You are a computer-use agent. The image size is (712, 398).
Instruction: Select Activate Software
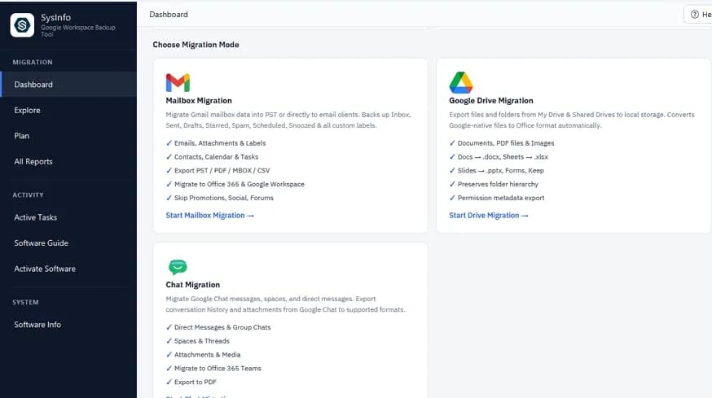tap(68, 269)
